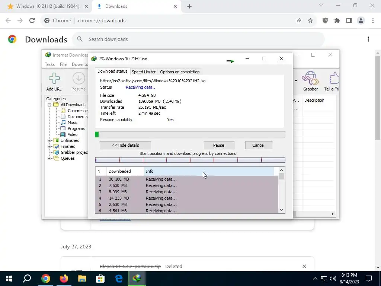The width and height of the screenshot is (381, 286).
Task: Switch to the Speed Limiter tab
Action: (144, 72)
